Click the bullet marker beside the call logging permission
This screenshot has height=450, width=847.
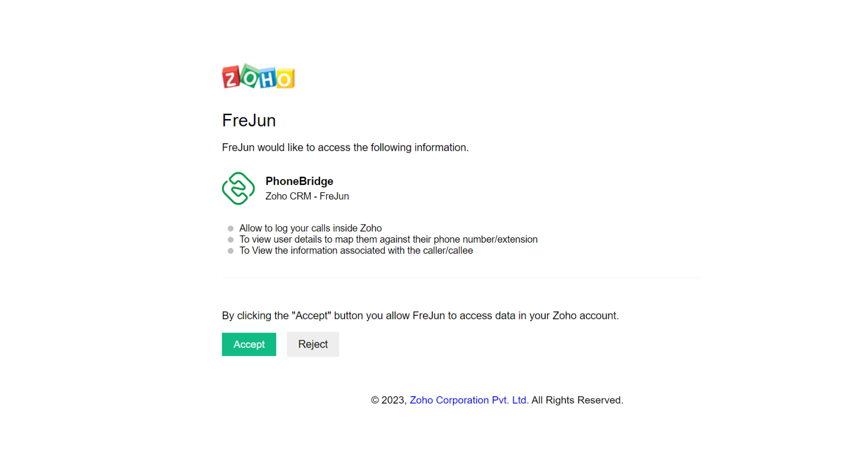point(231,228)
